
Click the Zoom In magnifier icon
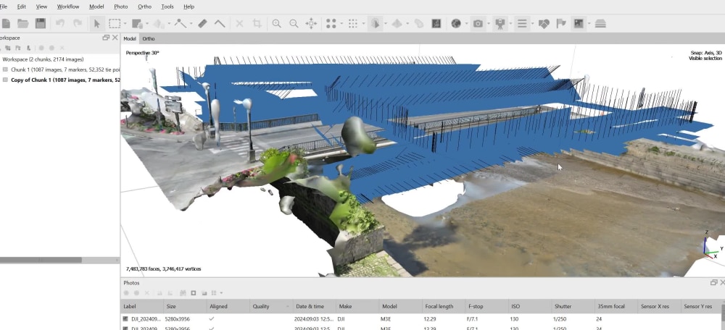[x=276, y=24]
